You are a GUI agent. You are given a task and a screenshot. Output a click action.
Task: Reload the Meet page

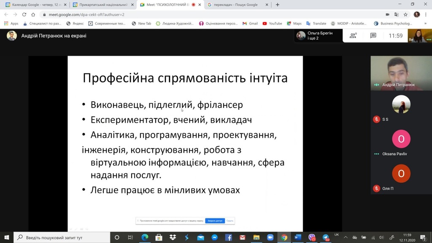(24, 14)
